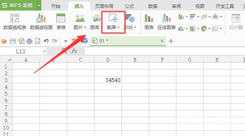Undo the last action

click(x=46, y=41)
